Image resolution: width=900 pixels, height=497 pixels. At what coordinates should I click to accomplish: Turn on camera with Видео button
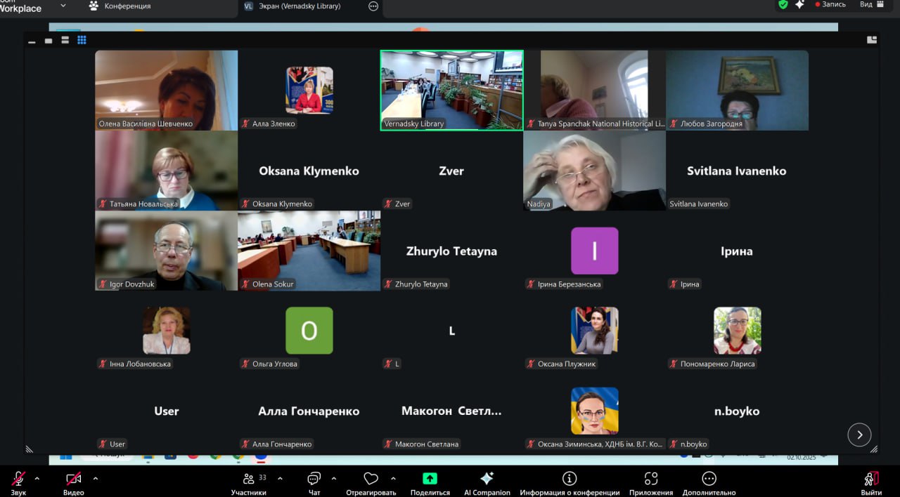tap(73, 479)
